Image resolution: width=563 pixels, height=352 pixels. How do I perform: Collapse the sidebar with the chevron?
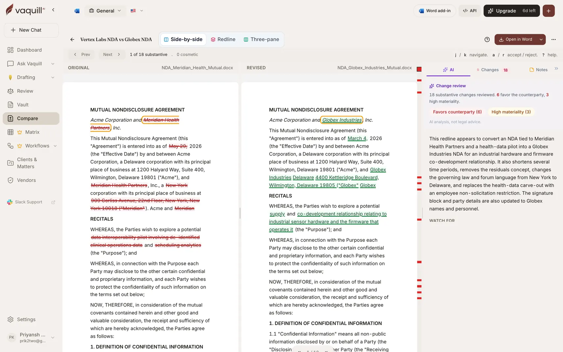coord(53,10)
